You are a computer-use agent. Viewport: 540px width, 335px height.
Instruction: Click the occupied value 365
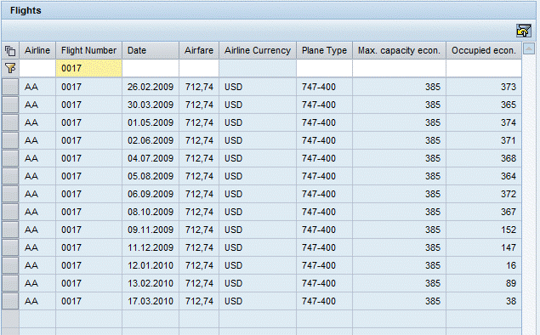pyautogui.click(x=509, y=105)
